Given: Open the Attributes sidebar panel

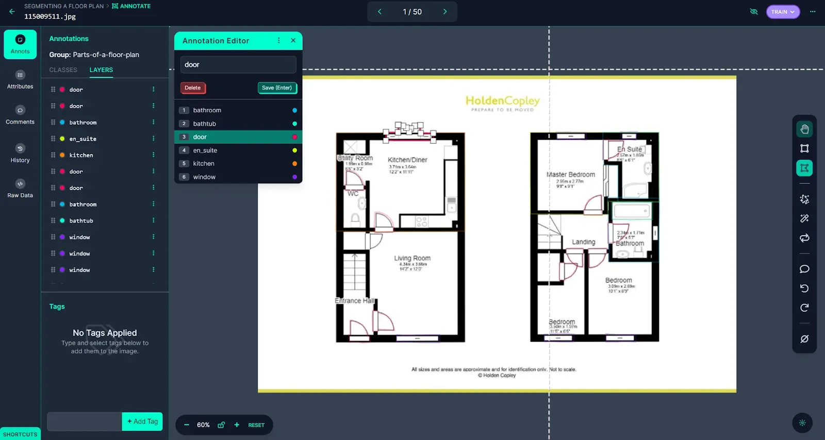Looking at the screenshot, I should [20, 79].
